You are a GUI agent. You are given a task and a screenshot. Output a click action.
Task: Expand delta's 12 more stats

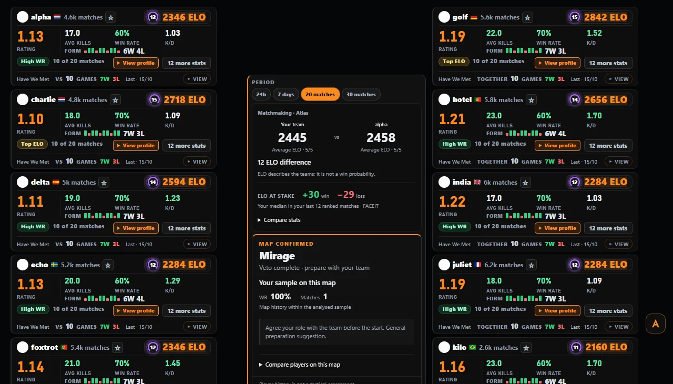[187, 228]
